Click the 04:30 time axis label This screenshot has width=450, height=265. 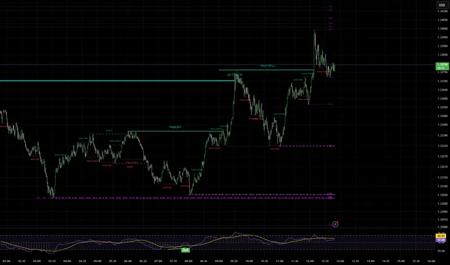(x=83, y=261)
